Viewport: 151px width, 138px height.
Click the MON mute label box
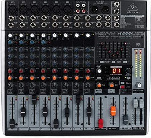99,91
